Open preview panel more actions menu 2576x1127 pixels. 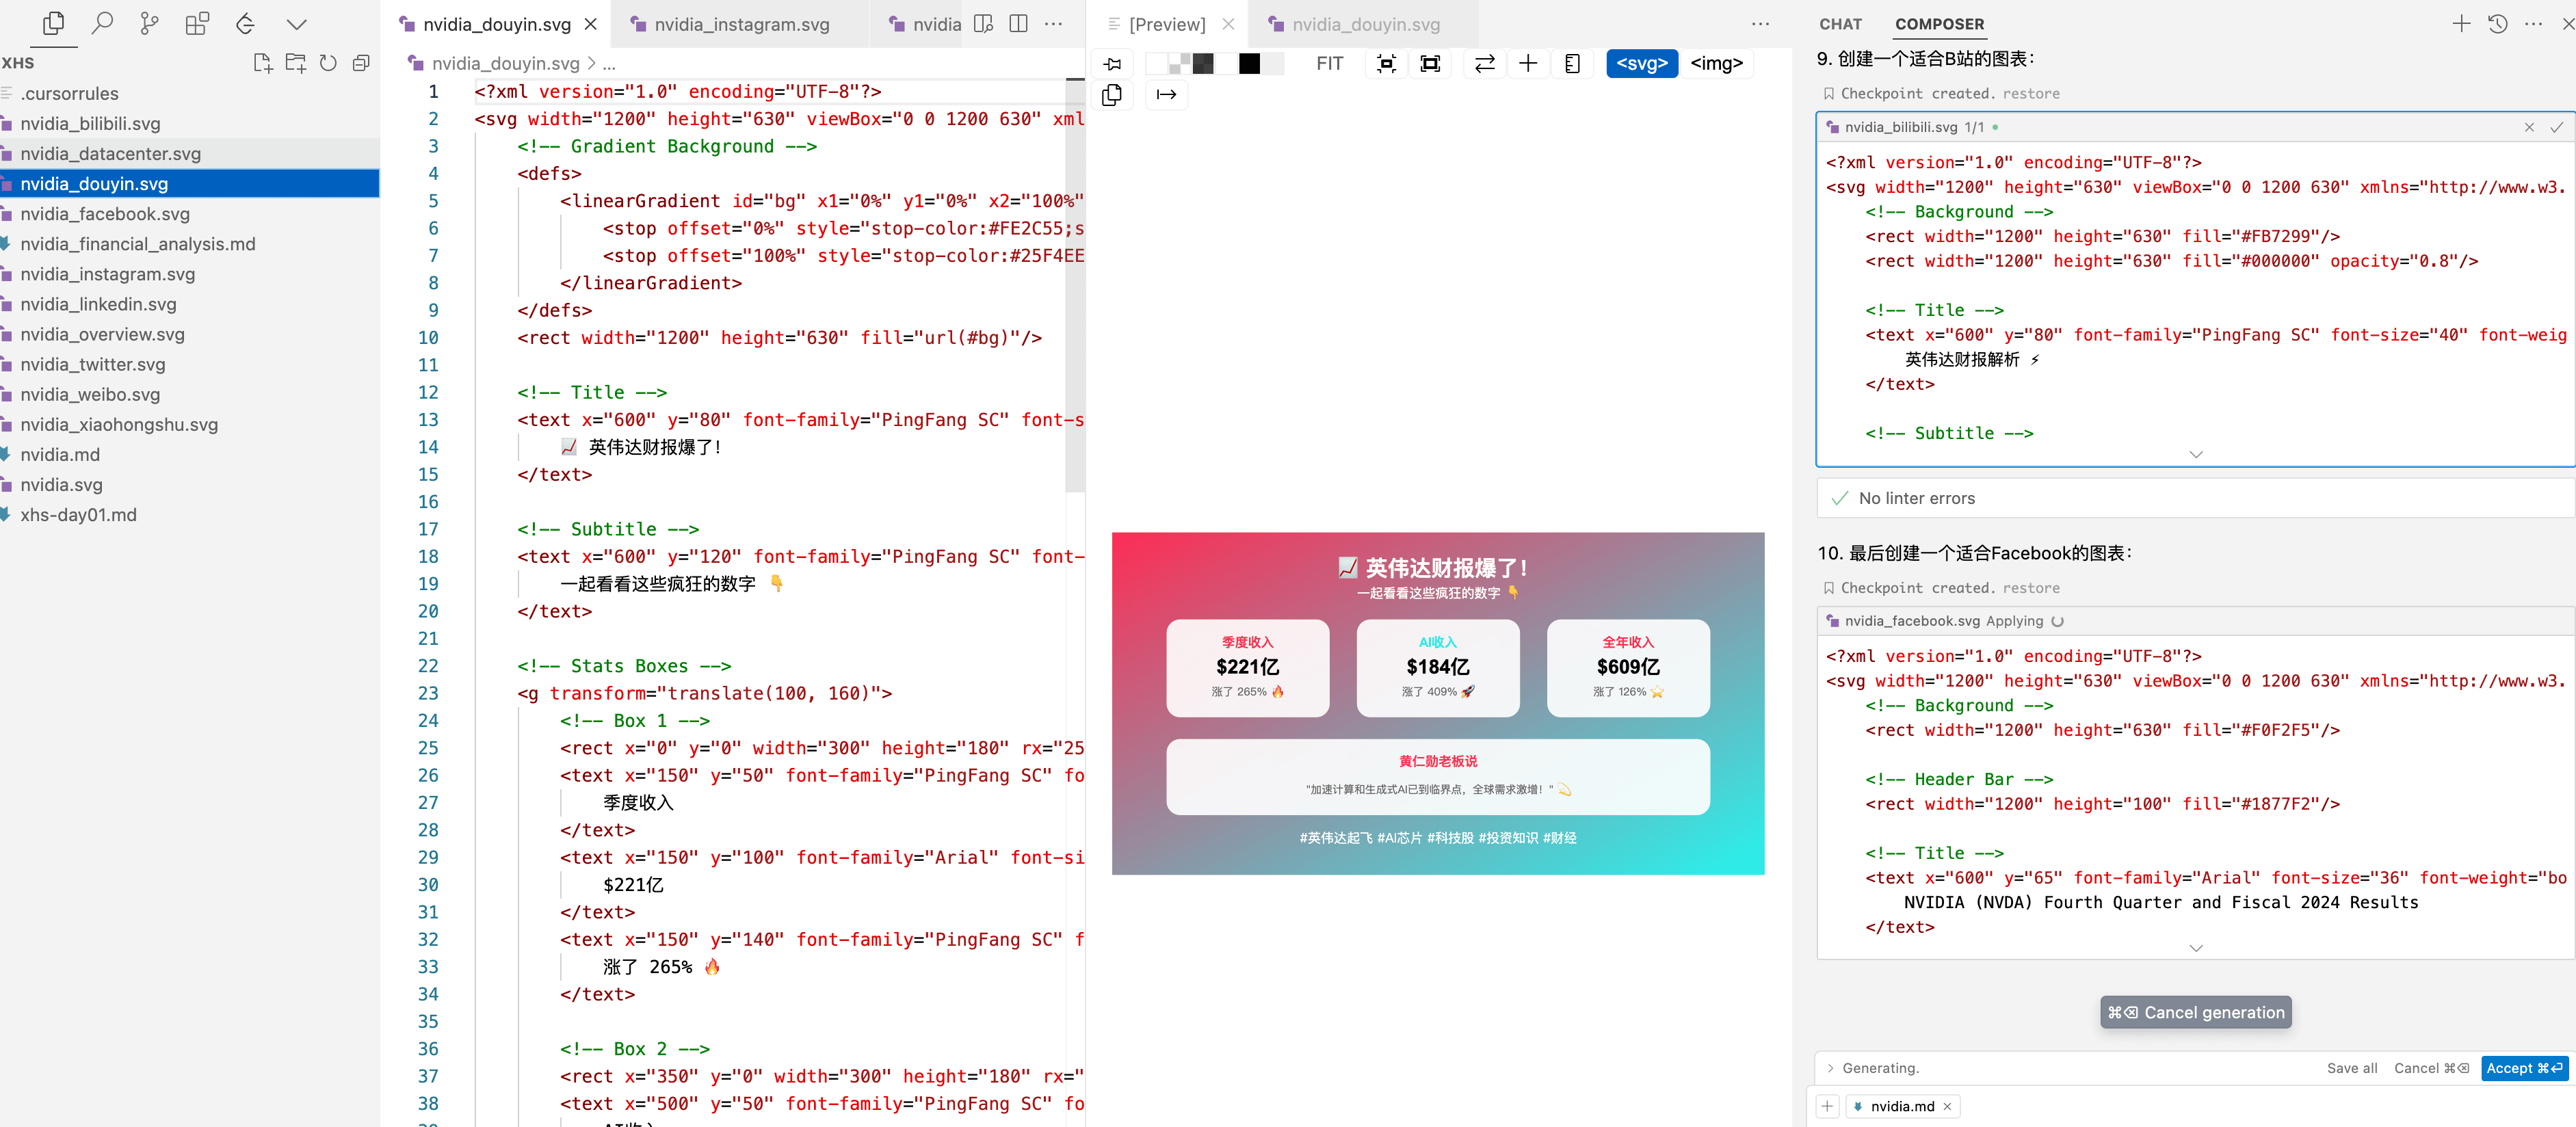(1760, 23)
